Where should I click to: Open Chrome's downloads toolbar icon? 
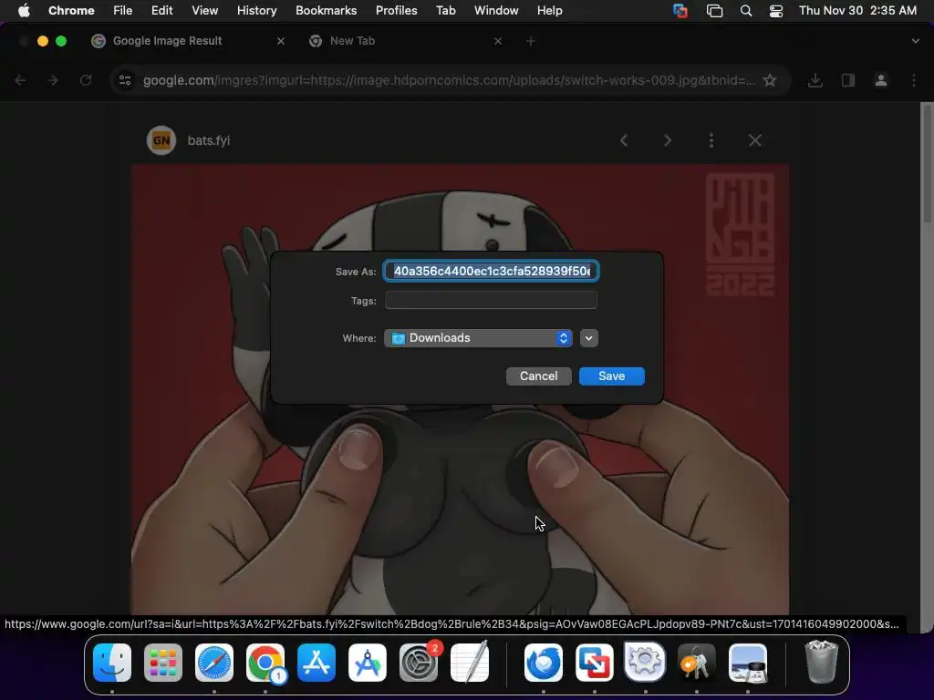click(x=815, y=80)
